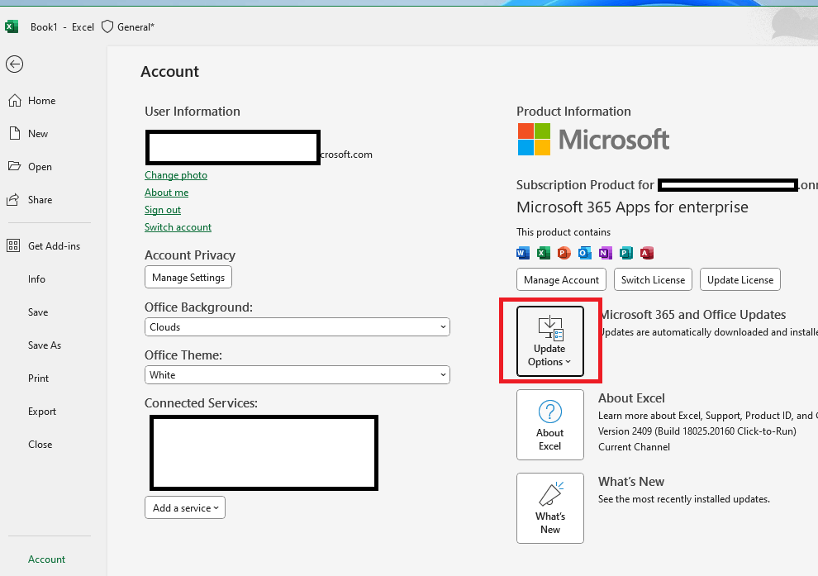Click the Share icon in sidebar
Viewport: 818px width, 576px height.
point(13,200)
